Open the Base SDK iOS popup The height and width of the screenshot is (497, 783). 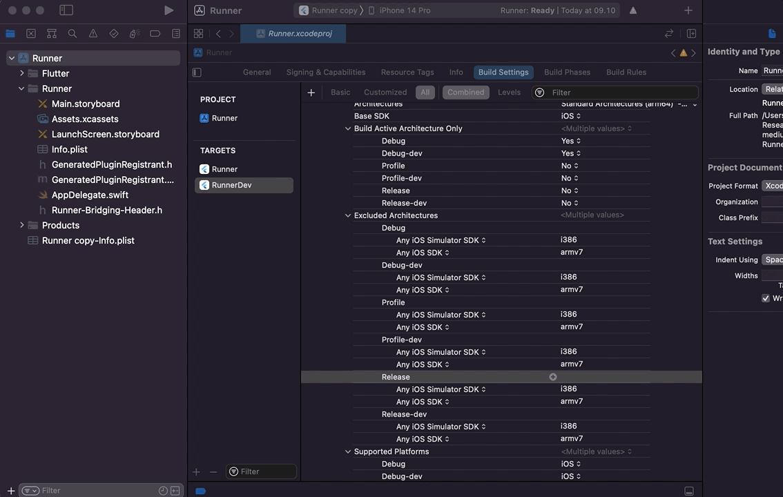571,116
